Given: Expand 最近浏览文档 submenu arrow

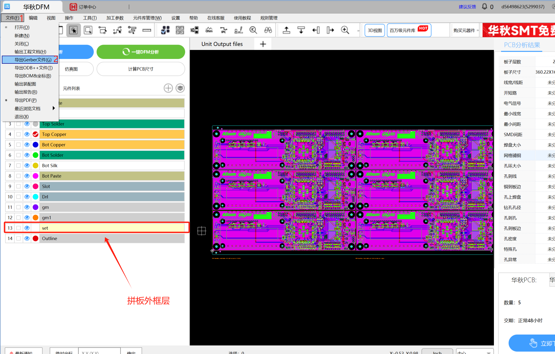Looking at the screenshot, I should pyautogui.click(x=54, y=108).
